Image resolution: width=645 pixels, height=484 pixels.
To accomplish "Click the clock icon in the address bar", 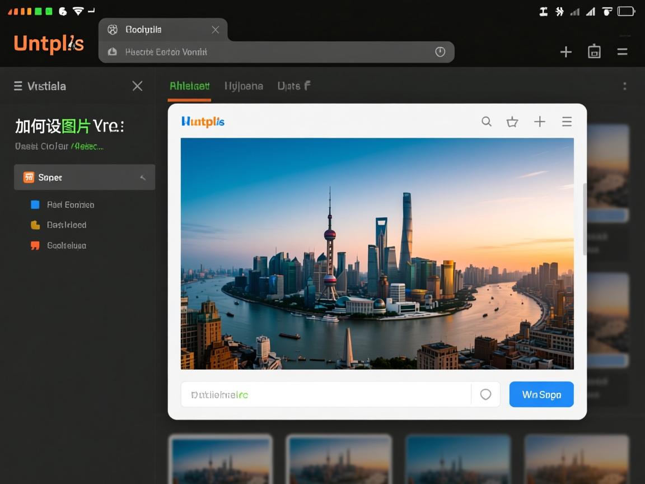I will tap(440, 52).
